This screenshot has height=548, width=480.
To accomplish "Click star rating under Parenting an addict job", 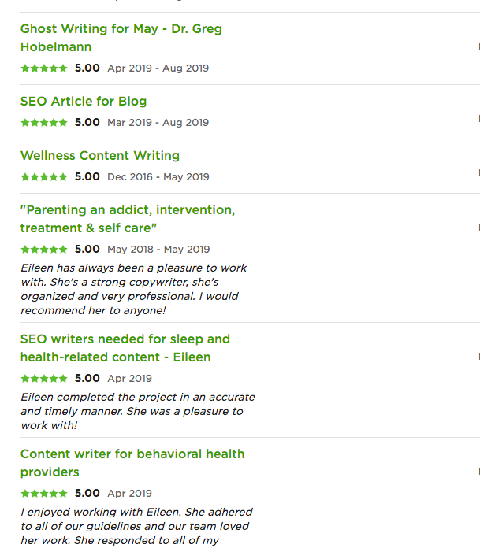I will [44, 250].
